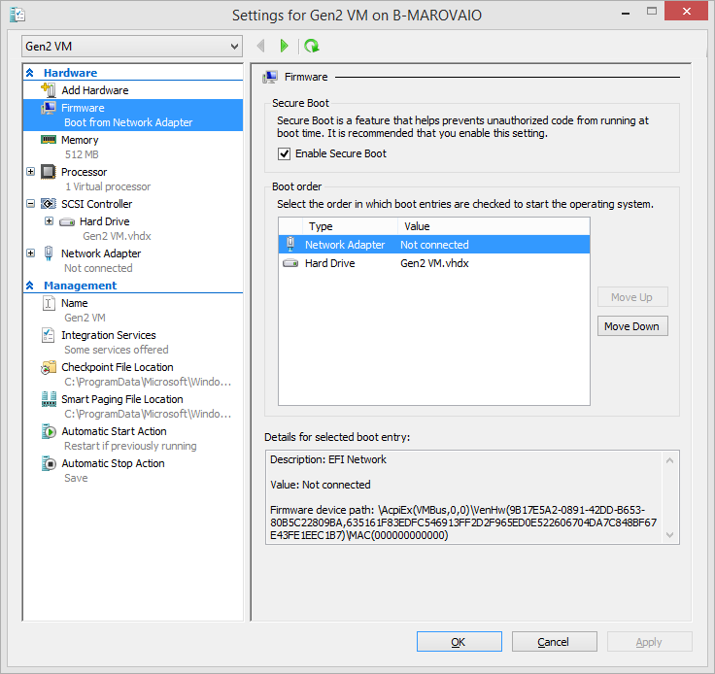Click the Processor icon in hardware list
Viewport: 715px width, 674px height.
point(49,172)
